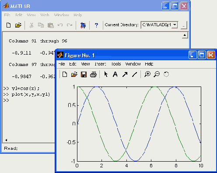Click Redo arrow in MATLAB toolbar
The height and width of the screenshot is (173, 217).
pos(70,25)
